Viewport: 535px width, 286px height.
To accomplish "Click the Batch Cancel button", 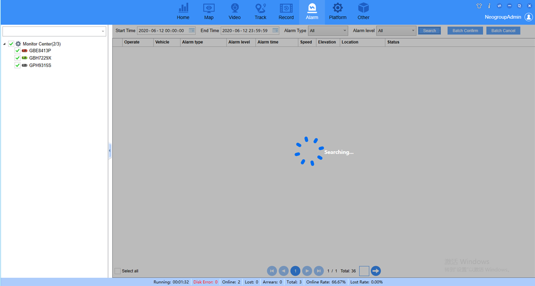I will click(503, 31).
